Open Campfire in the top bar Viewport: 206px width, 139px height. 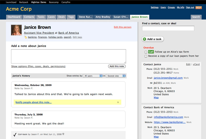pyautogui.click(x=66, y=2)
